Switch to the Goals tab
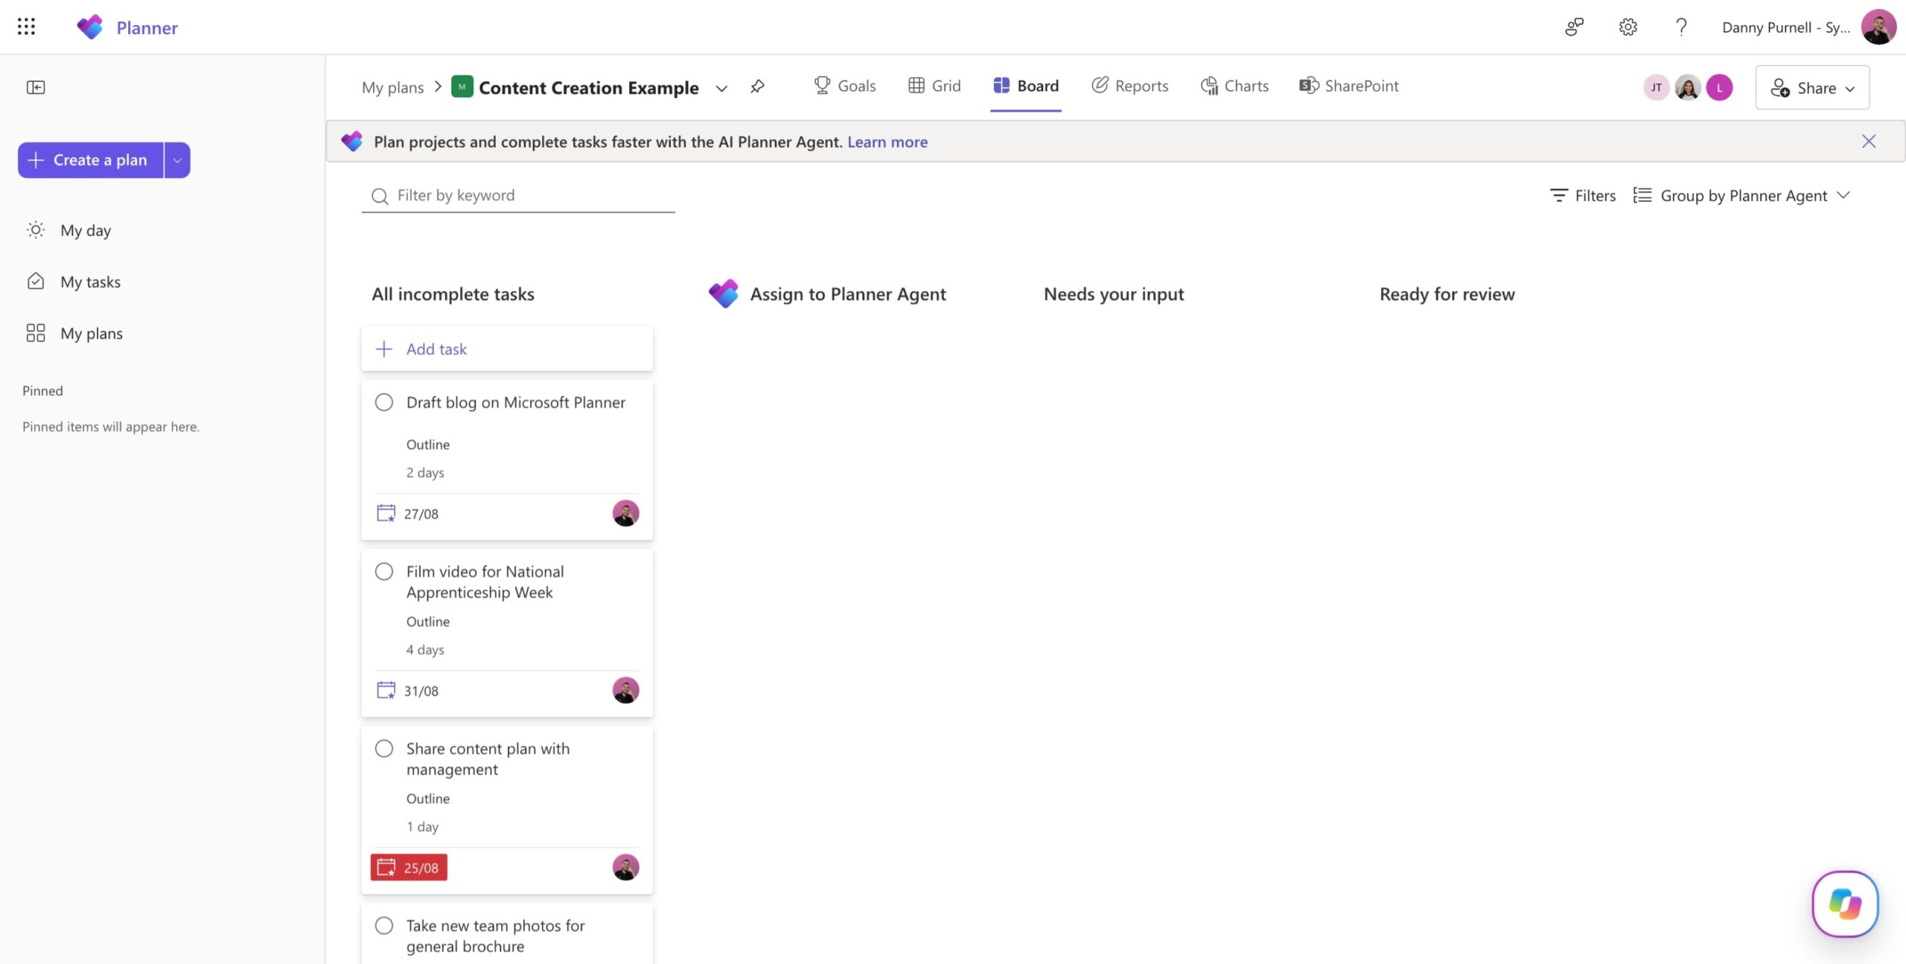Image resolution: width=1906 pixels, height=964 pixels. click(x=844, y=86)
